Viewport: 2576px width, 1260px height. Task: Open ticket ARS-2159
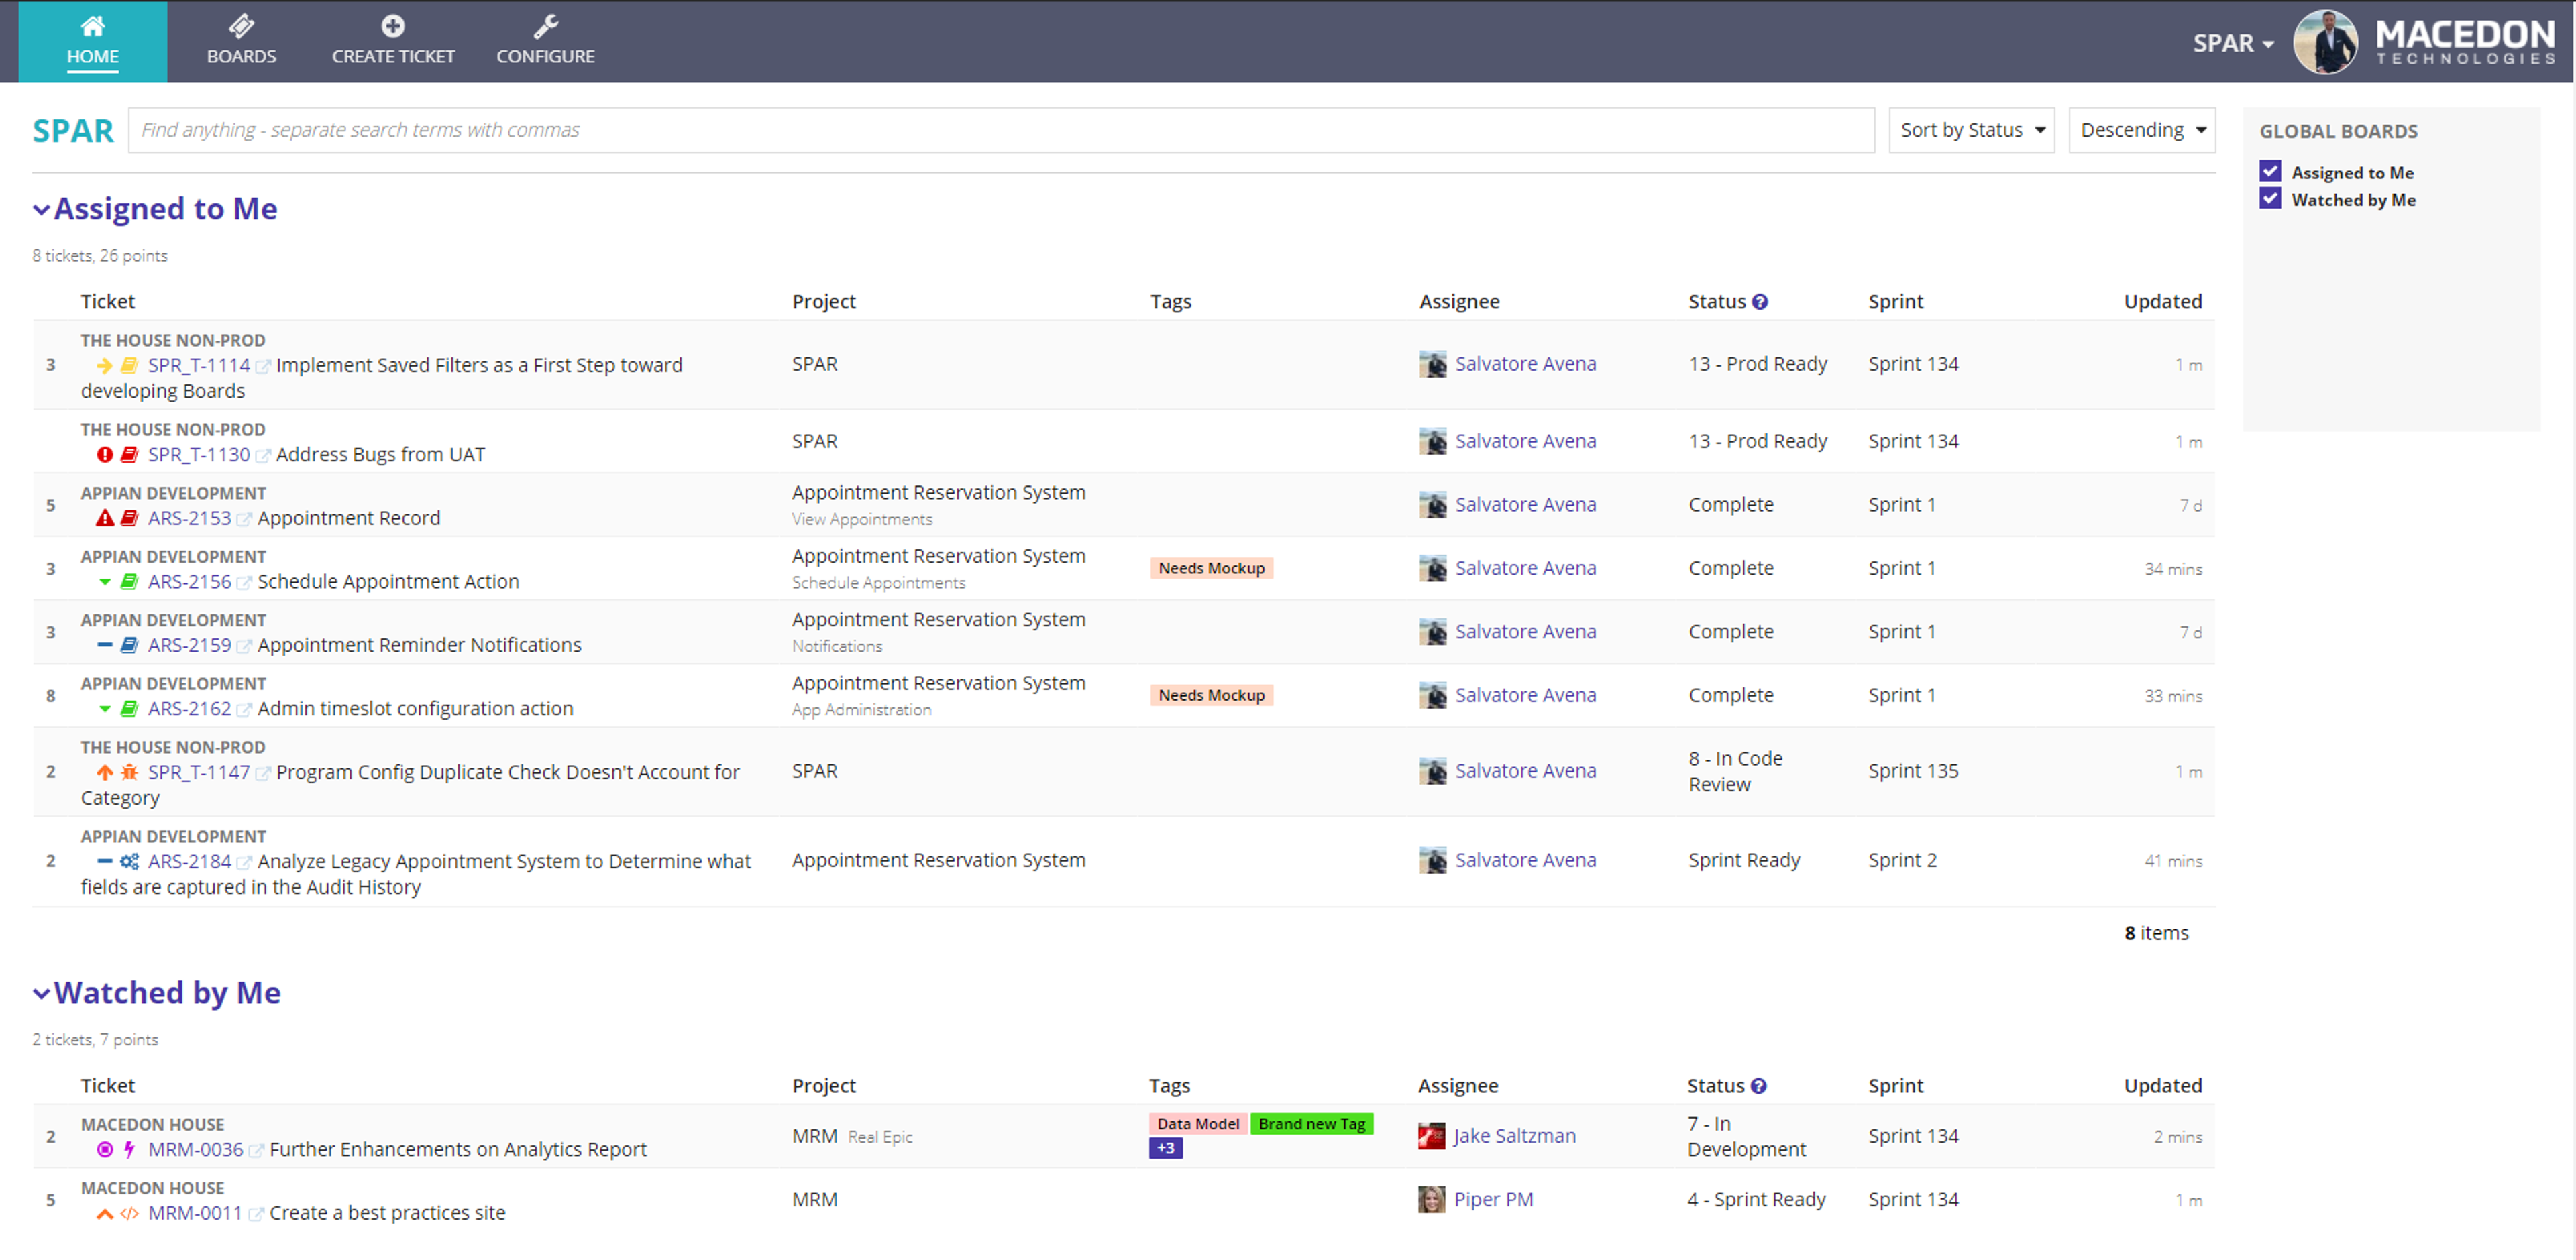click(x=189, y=645)
